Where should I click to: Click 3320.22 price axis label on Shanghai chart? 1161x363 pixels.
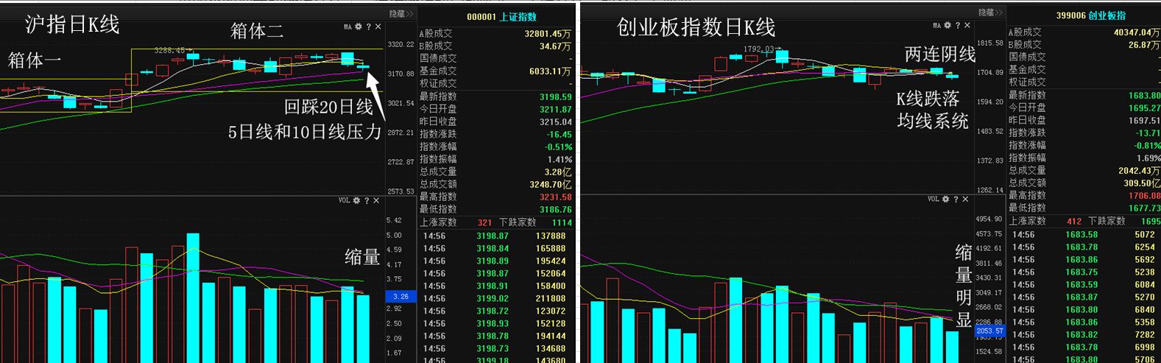tap(400, 45)
